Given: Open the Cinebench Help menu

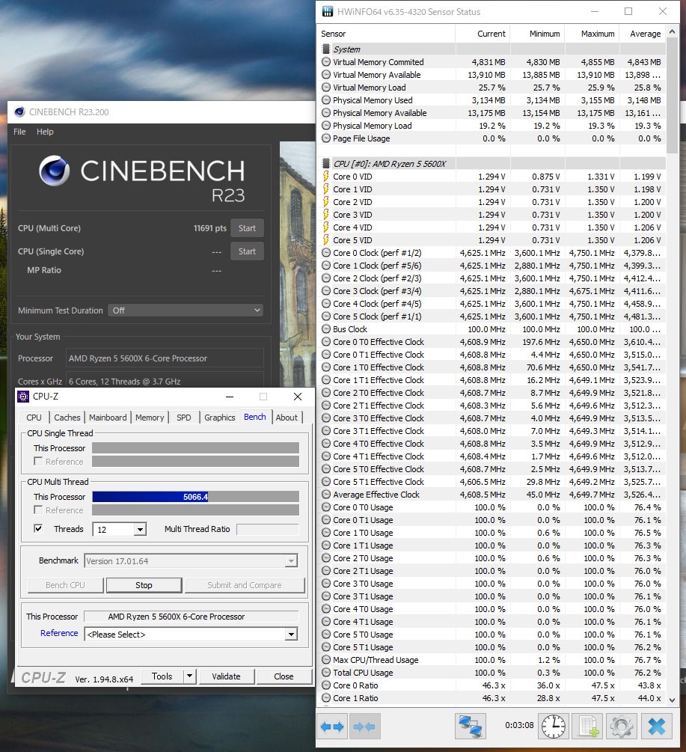Looking at the screenshot, I should 45,132.
